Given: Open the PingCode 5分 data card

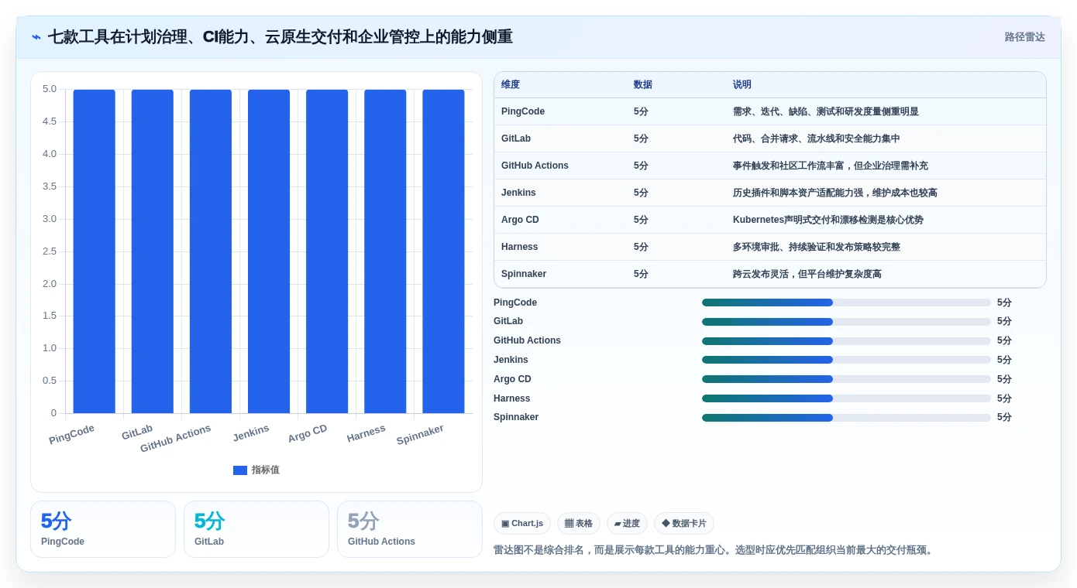Looking at the screenshot, I should pyautogui.click(x=103, y=529).
